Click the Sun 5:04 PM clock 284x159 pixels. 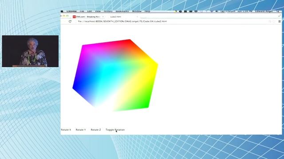click(x=245, y=11)
